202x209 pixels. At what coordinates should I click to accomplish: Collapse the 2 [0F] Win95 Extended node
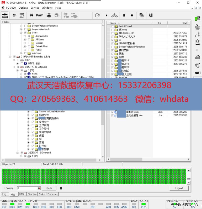pos(10,57)
